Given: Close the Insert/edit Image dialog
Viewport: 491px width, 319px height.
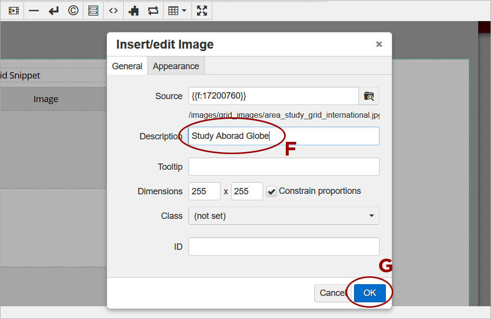Looking at the screenshot, I should [379, 44].
